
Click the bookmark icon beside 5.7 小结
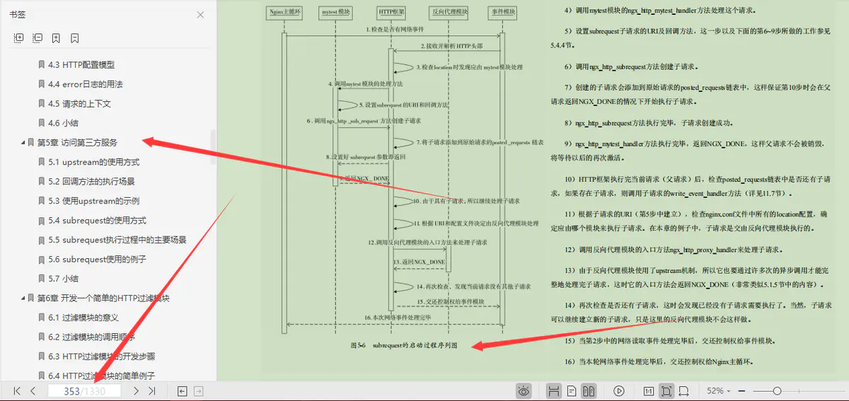click(x=42, y=279)
